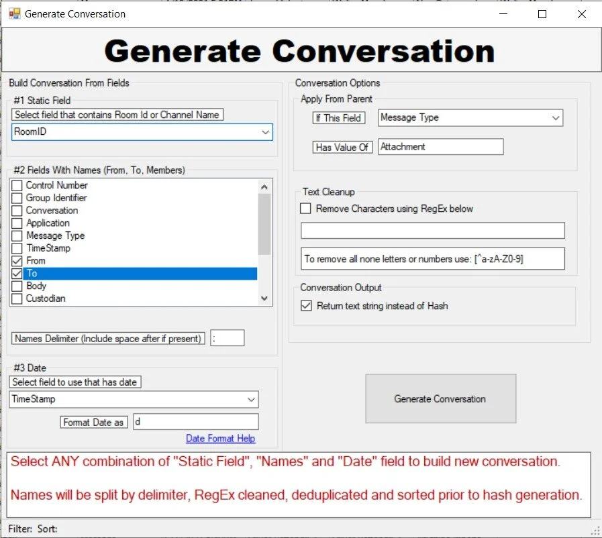The width and height of the screenshot is (602, 538).
Task: Click the Names Delimiter input box
Action: pos(227,338)
